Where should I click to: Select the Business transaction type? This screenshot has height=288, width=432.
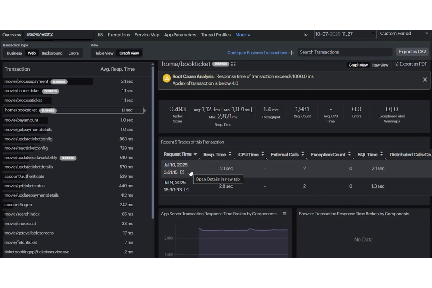coord(14,53)
